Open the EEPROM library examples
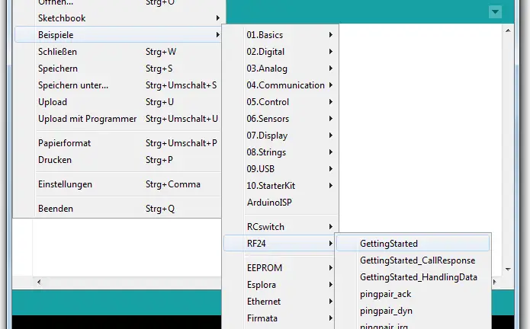 point(279,268)
